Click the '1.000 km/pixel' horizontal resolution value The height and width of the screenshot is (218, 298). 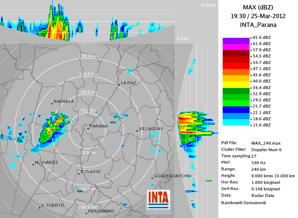point(266,182)
